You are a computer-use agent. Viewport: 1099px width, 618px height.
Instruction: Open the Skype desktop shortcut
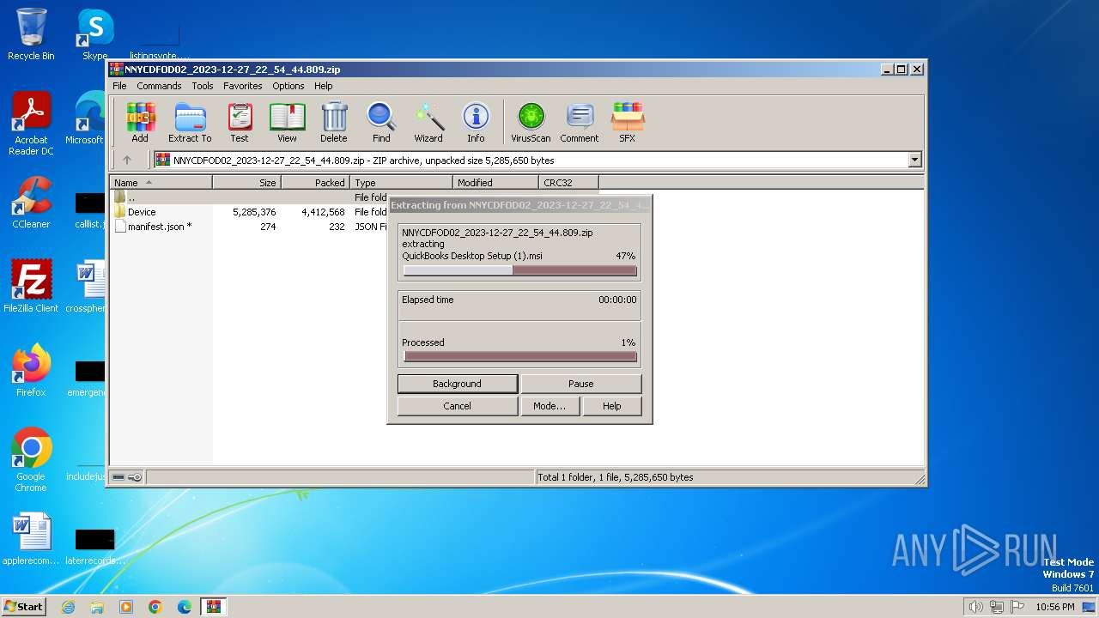(94, 34)
